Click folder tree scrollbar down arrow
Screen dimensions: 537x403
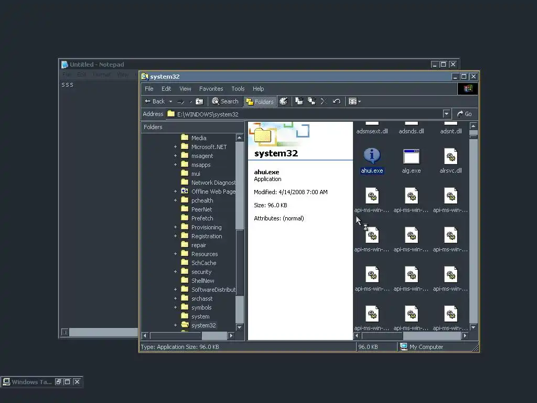tap(239, 327)
